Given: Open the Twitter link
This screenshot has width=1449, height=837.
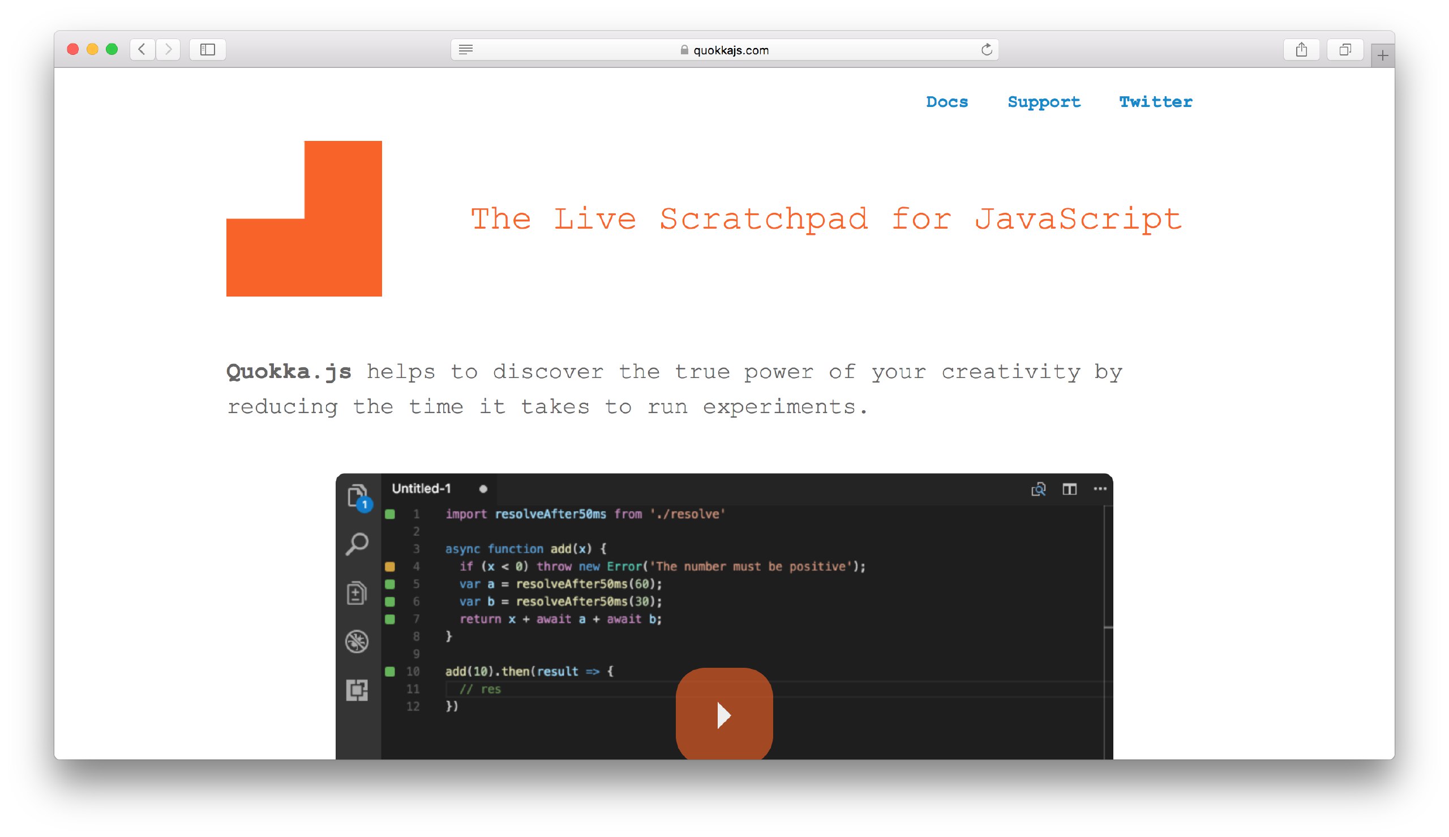Looking at the screenshot, I should tap(1155, 102).
